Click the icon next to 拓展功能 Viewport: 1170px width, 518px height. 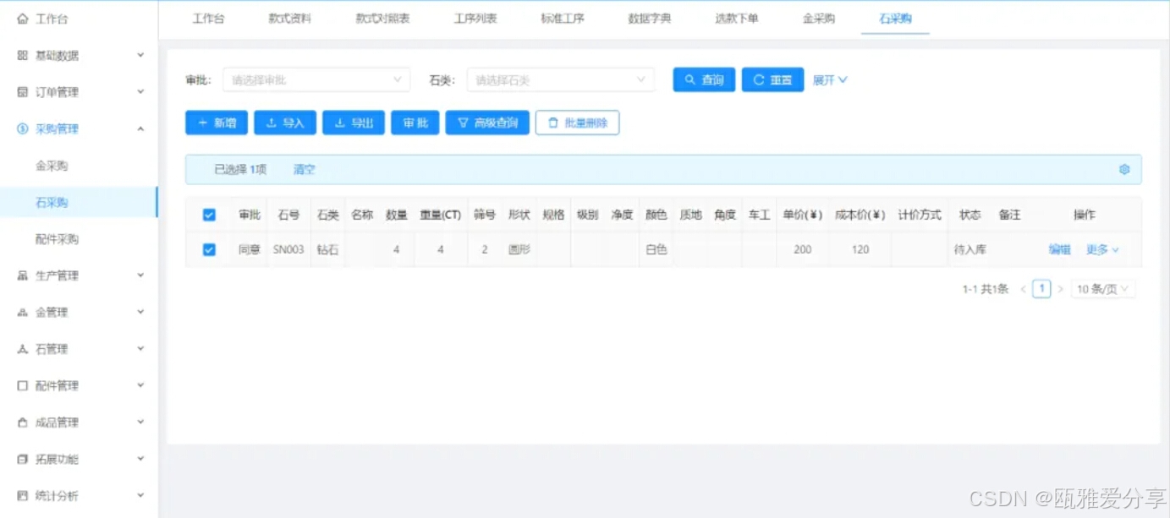click(23, 459)
